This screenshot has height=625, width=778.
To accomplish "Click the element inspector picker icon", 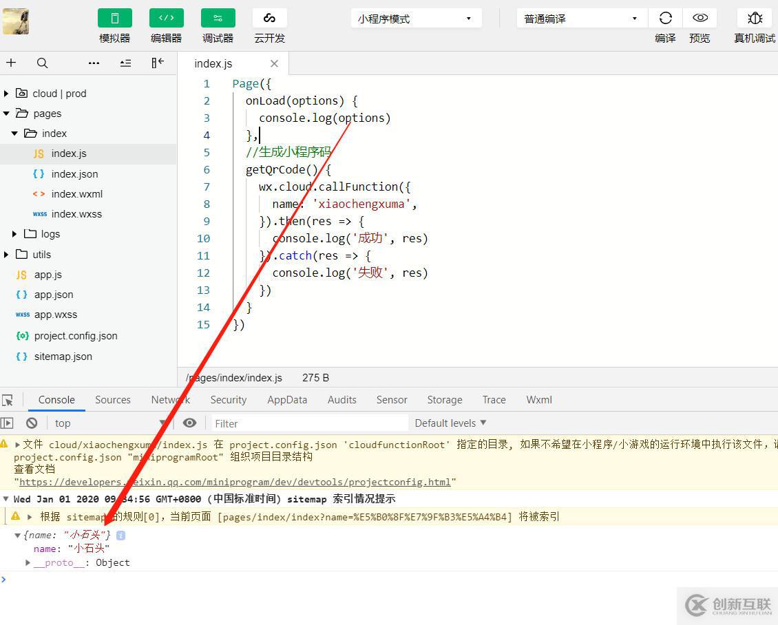I will pyautogui.click(x=8, y=400).
